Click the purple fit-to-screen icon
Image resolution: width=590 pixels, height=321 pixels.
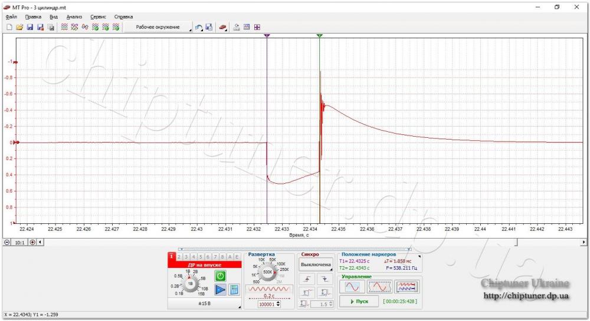point(257,27)
